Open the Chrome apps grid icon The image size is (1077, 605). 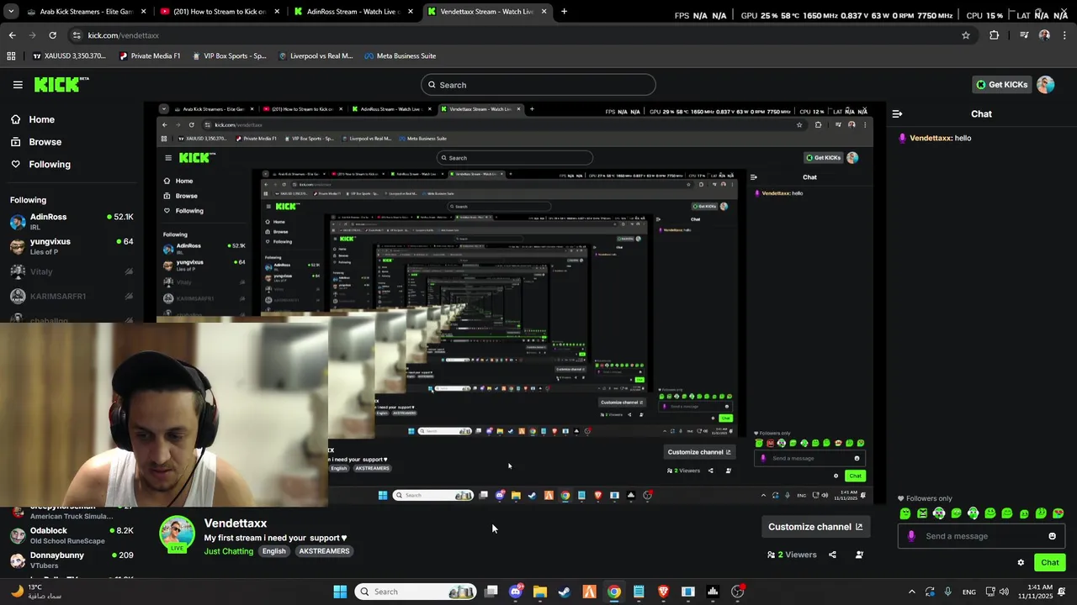point(11,56)
